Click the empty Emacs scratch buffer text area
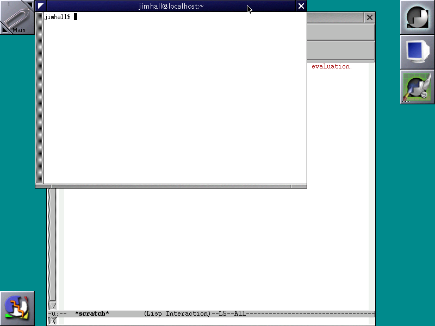This screenshot has height=326, width=435. click(217, 244)
